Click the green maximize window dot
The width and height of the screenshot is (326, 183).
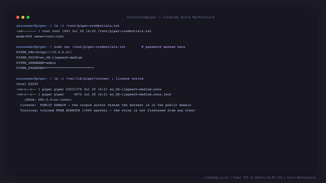[x=28, y=17]
